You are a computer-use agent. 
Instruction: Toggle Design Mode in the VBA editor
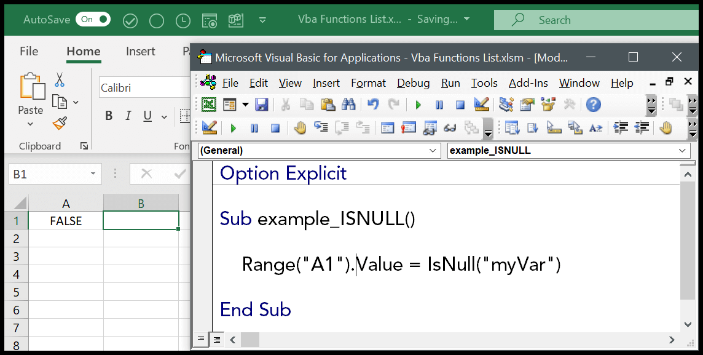[482, 105]
